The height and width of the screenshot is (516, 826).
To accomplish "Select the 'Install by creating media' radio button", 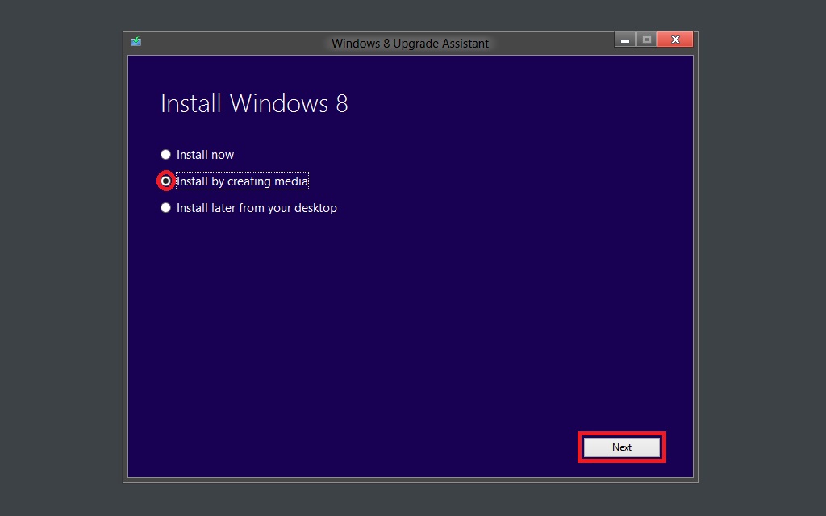I will pyautogui.click(x=165, y=181).
